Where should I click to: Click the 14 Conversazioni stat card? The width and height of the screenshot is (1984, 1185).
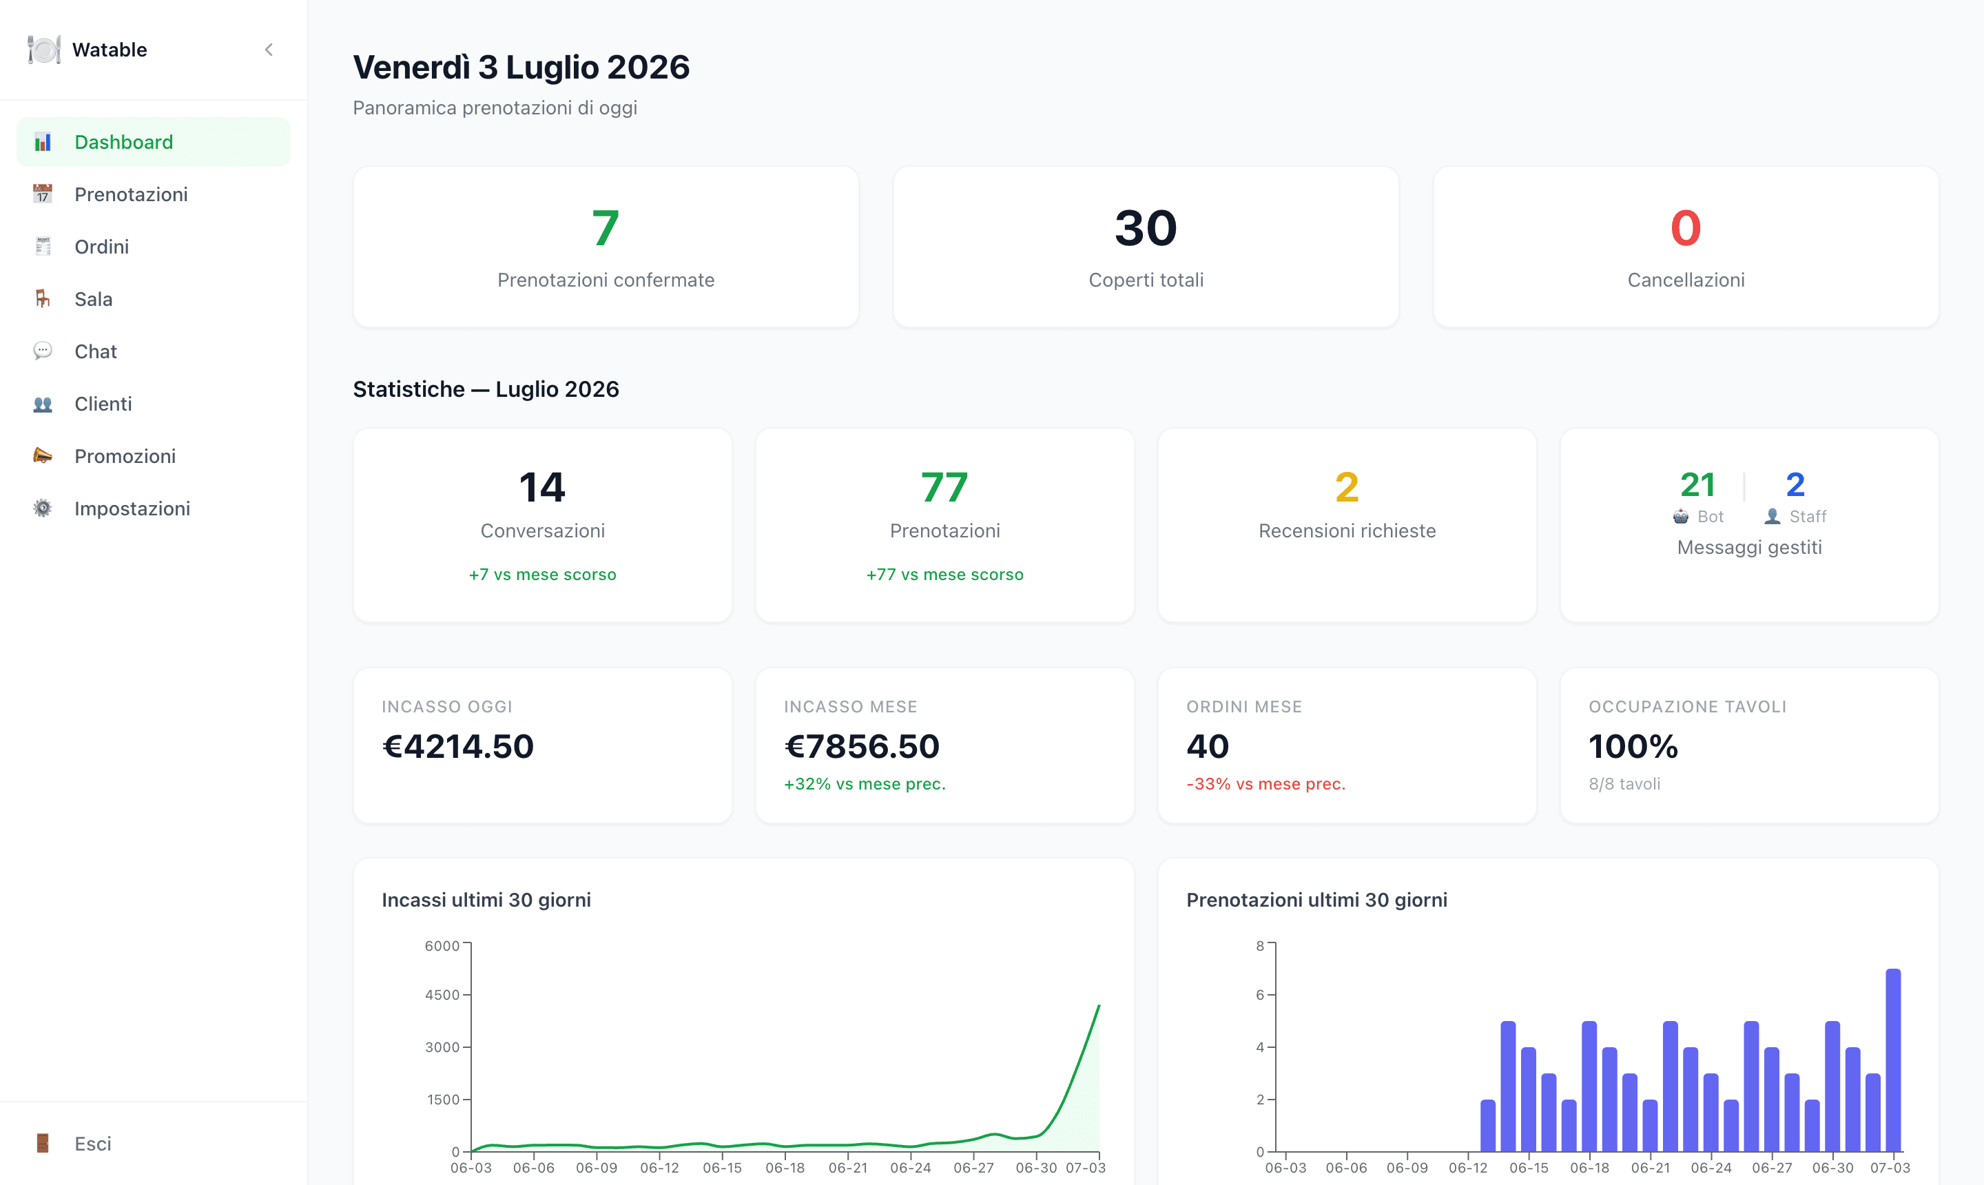click(x=543, y=524)
